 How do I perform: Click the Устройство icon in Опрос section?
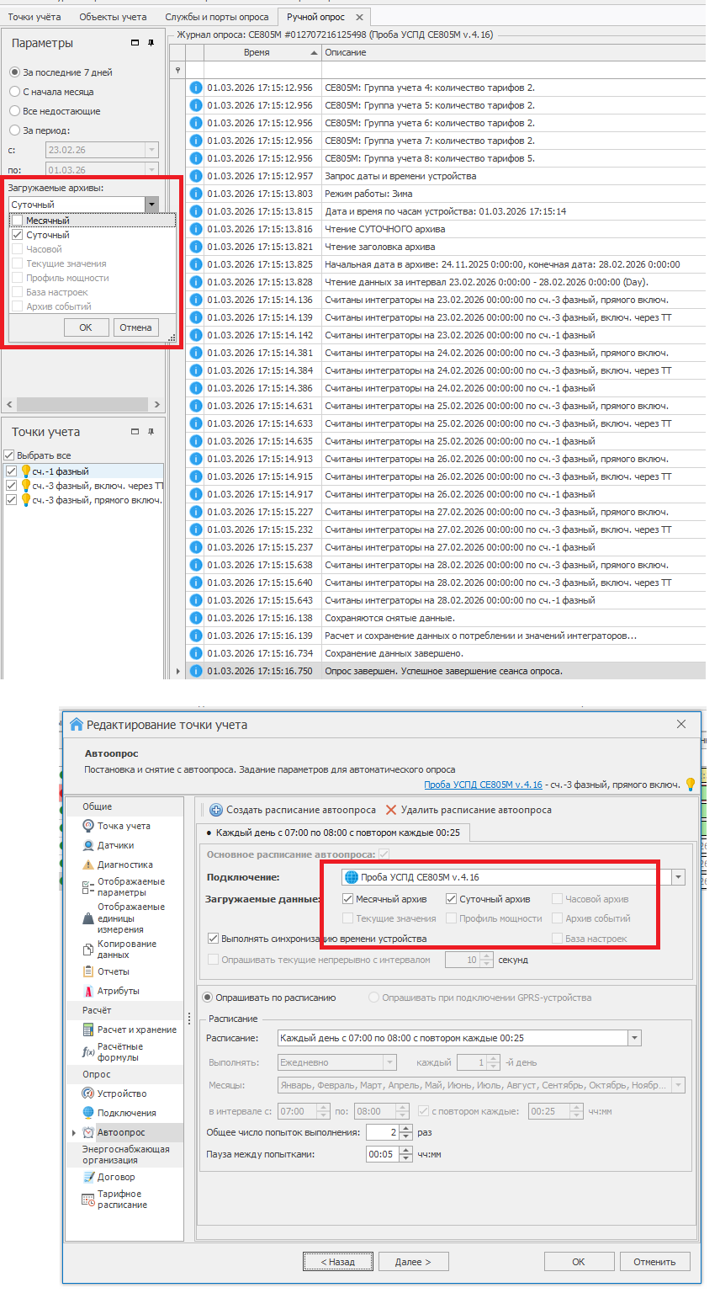coord(88,1093)
